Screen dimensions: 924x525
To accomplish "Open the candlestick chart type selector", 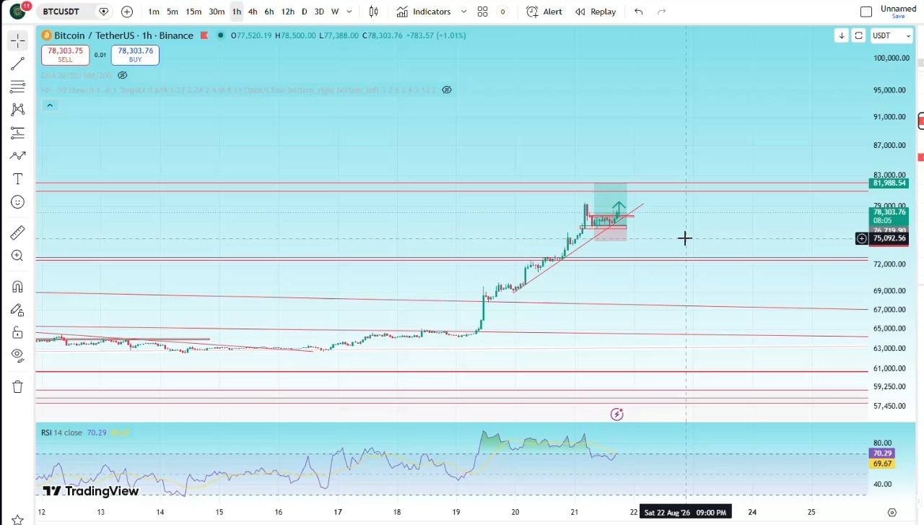I will coord(374,12).
